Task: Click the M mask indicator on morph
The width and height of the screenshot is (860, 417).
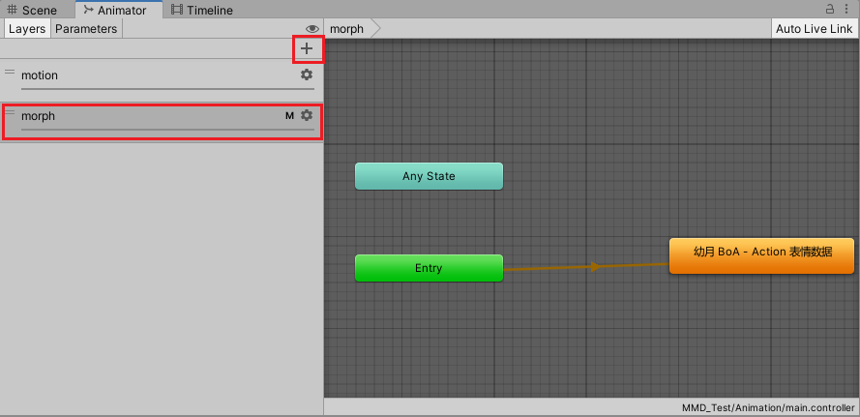Action: click(x=289, y=116)
